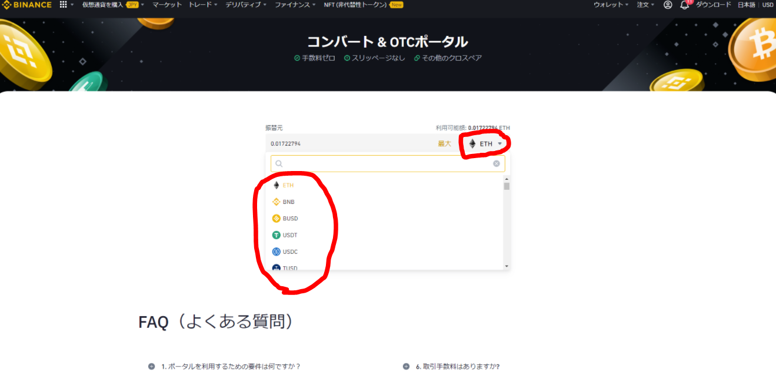Change currency from USD

coord(768,5)
